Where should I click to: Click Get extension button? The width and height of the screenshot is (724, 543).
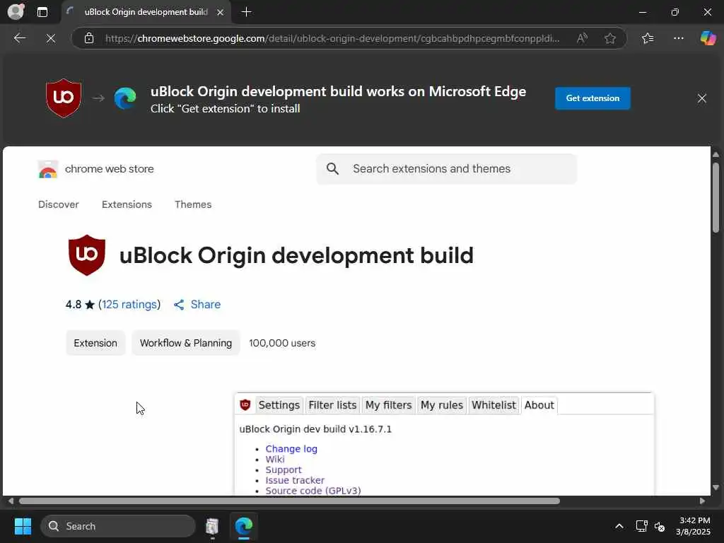click(x=592, y=98)
